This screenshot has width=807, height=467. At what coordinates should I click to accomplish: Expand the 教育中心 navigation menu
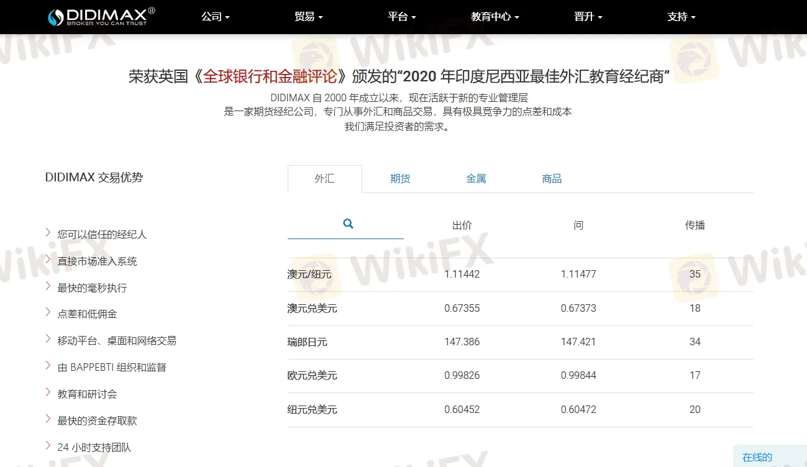(495, 17)
